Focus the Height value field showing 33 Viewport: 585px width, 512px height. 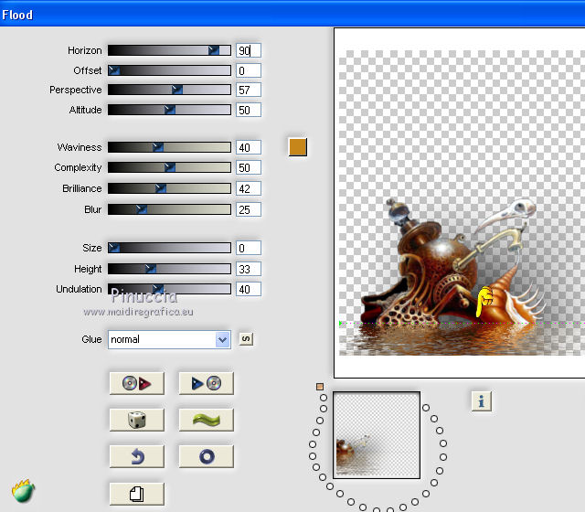point(249,269)
